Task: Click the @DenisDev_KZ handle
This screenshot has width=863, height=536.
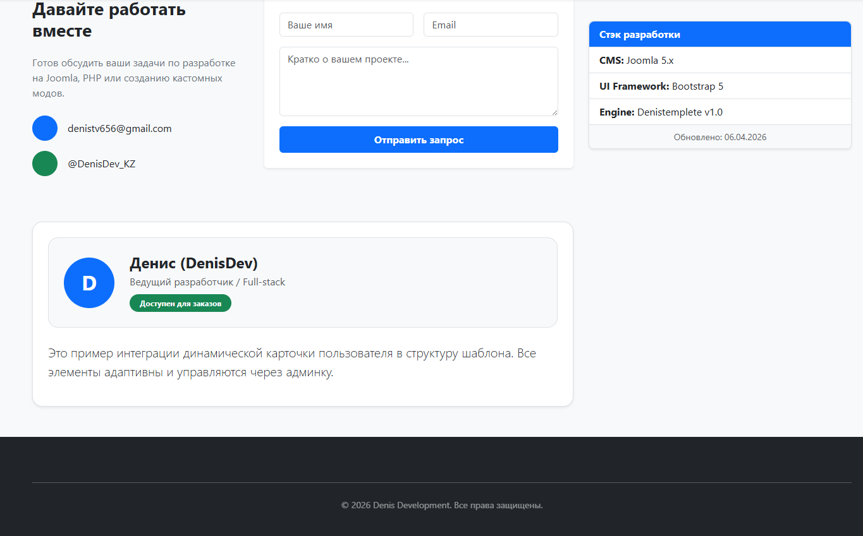Action: (x=102, y=164)
